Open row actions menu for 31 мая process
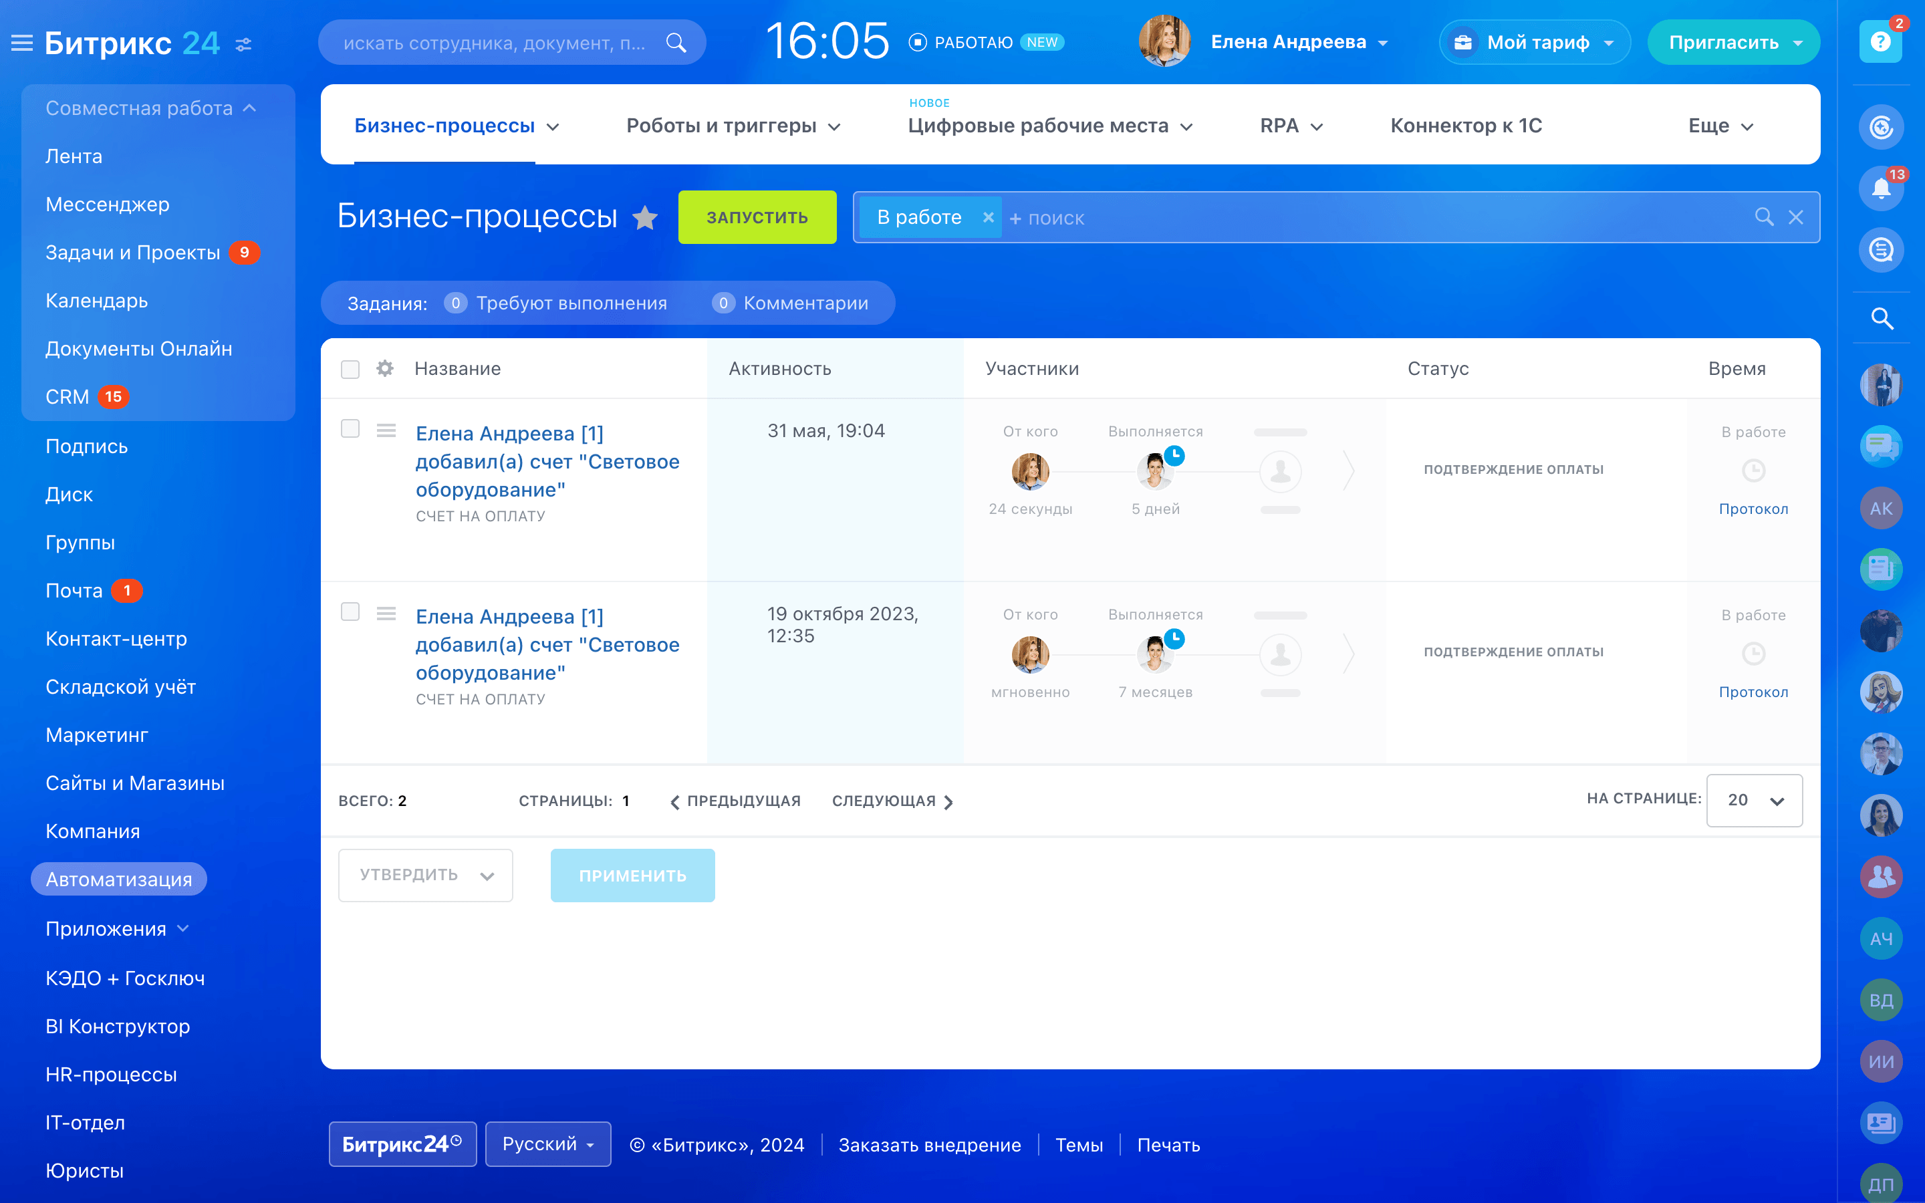 pos(386,430)
